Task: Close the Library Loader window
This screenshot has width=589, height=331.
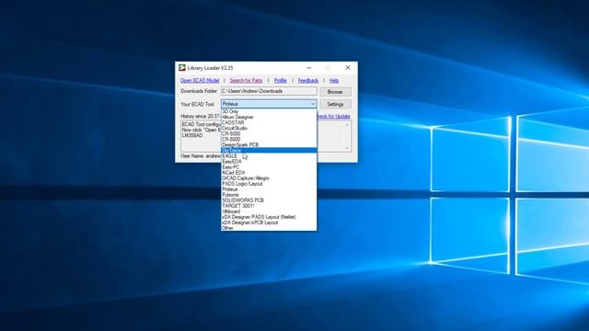Action: click(348, 68)
